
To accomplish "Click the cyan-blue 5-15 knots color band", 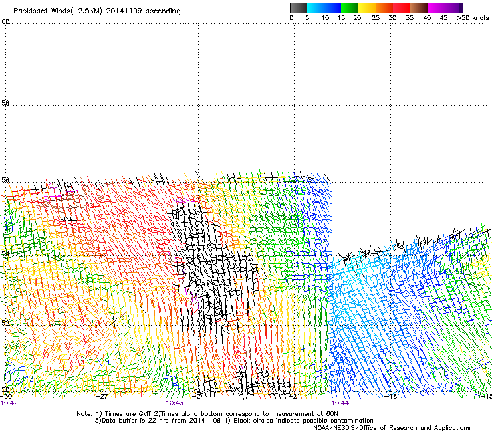I will point(324,8).
